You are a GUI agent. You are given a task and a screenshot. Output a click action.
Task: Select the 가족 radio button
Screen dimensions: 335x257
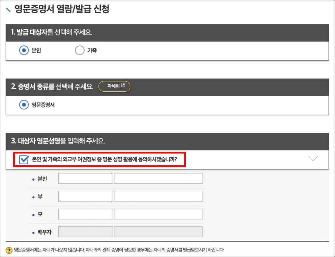coord(80,50)
